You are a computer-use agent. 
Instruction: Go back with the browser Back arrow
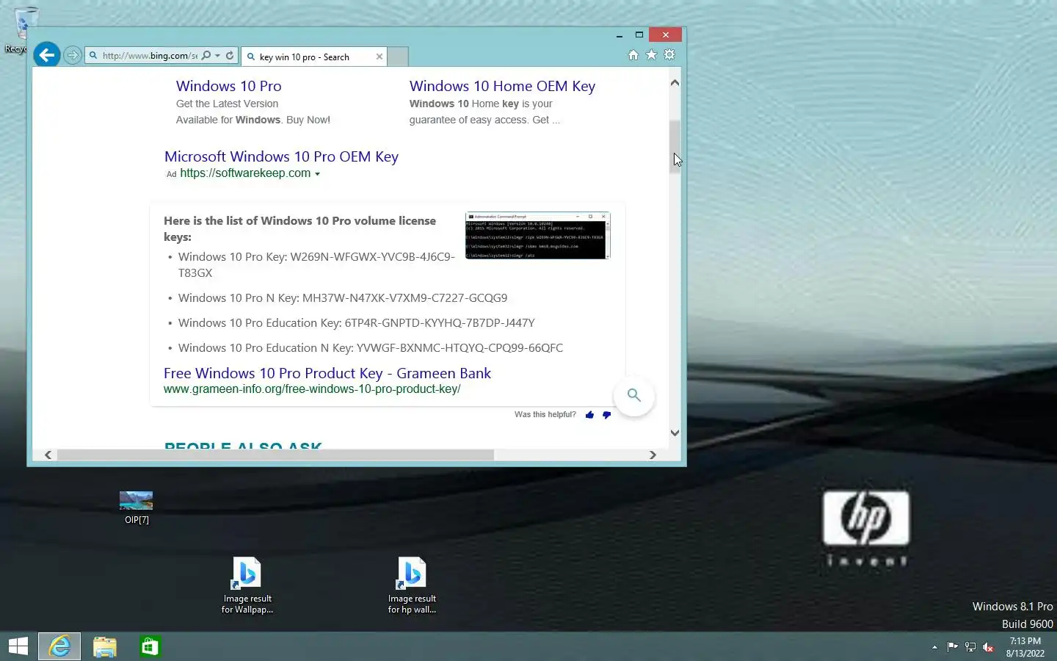(x=47, y=54)
